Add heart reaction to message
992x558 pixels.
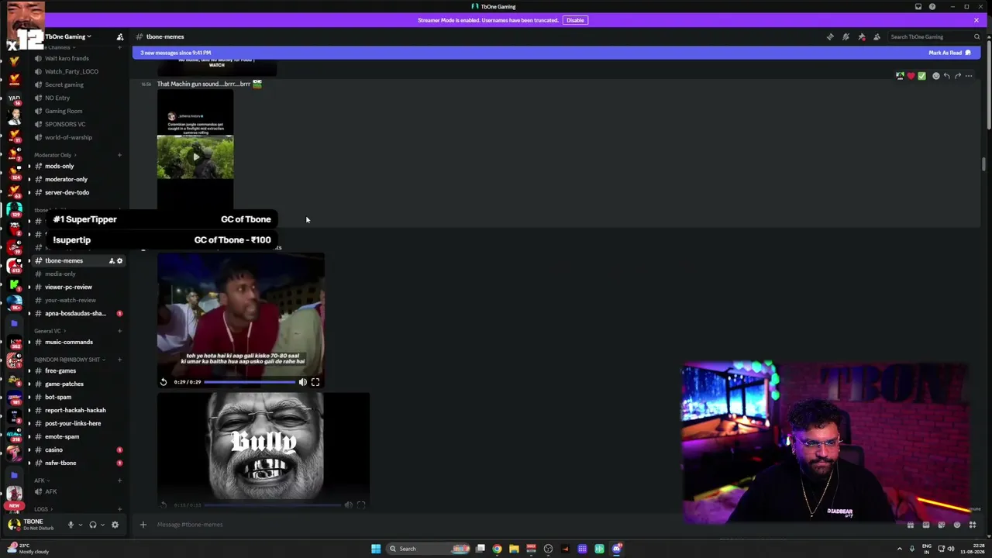pyautogui.click(x=911, y=76)
